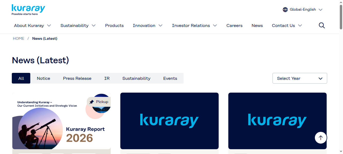This screenshot has width=343, height=154.
Task: Click the back-to-top arrow button
Action: tap(321, 138)
